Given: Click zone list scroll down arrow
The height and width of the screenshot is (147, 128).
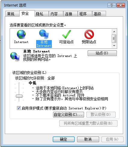Looking at the screenshot, I should pyautogui.click(x=114, y=45).
